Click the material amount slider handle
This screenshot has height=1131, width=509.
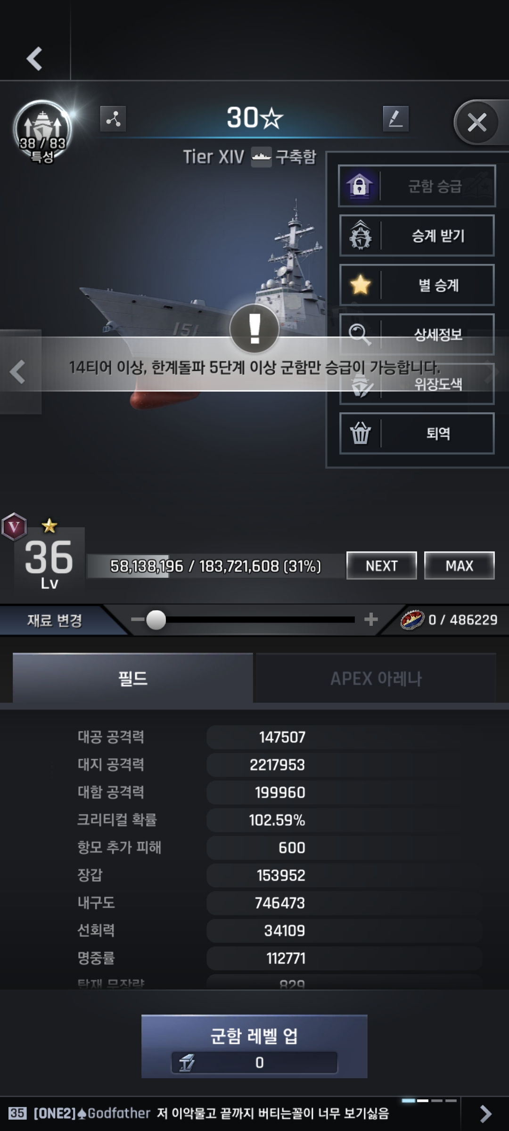(156, 620)
